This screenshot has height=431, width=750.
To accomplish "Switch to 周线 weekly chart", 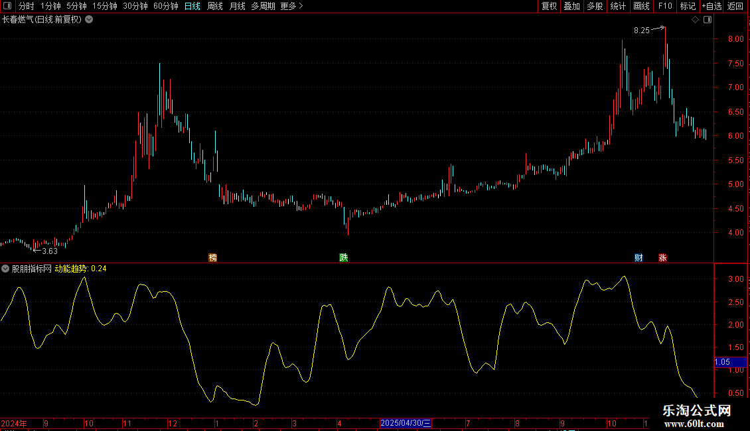I will 215,6.
